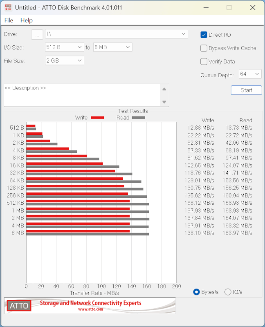Click the 102.65 MB/s write value
265x327 pixels.
(200, 166)
